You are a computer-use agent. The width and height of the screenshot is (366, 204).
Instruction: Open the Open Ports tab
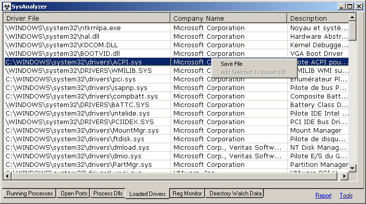point(74,193)
